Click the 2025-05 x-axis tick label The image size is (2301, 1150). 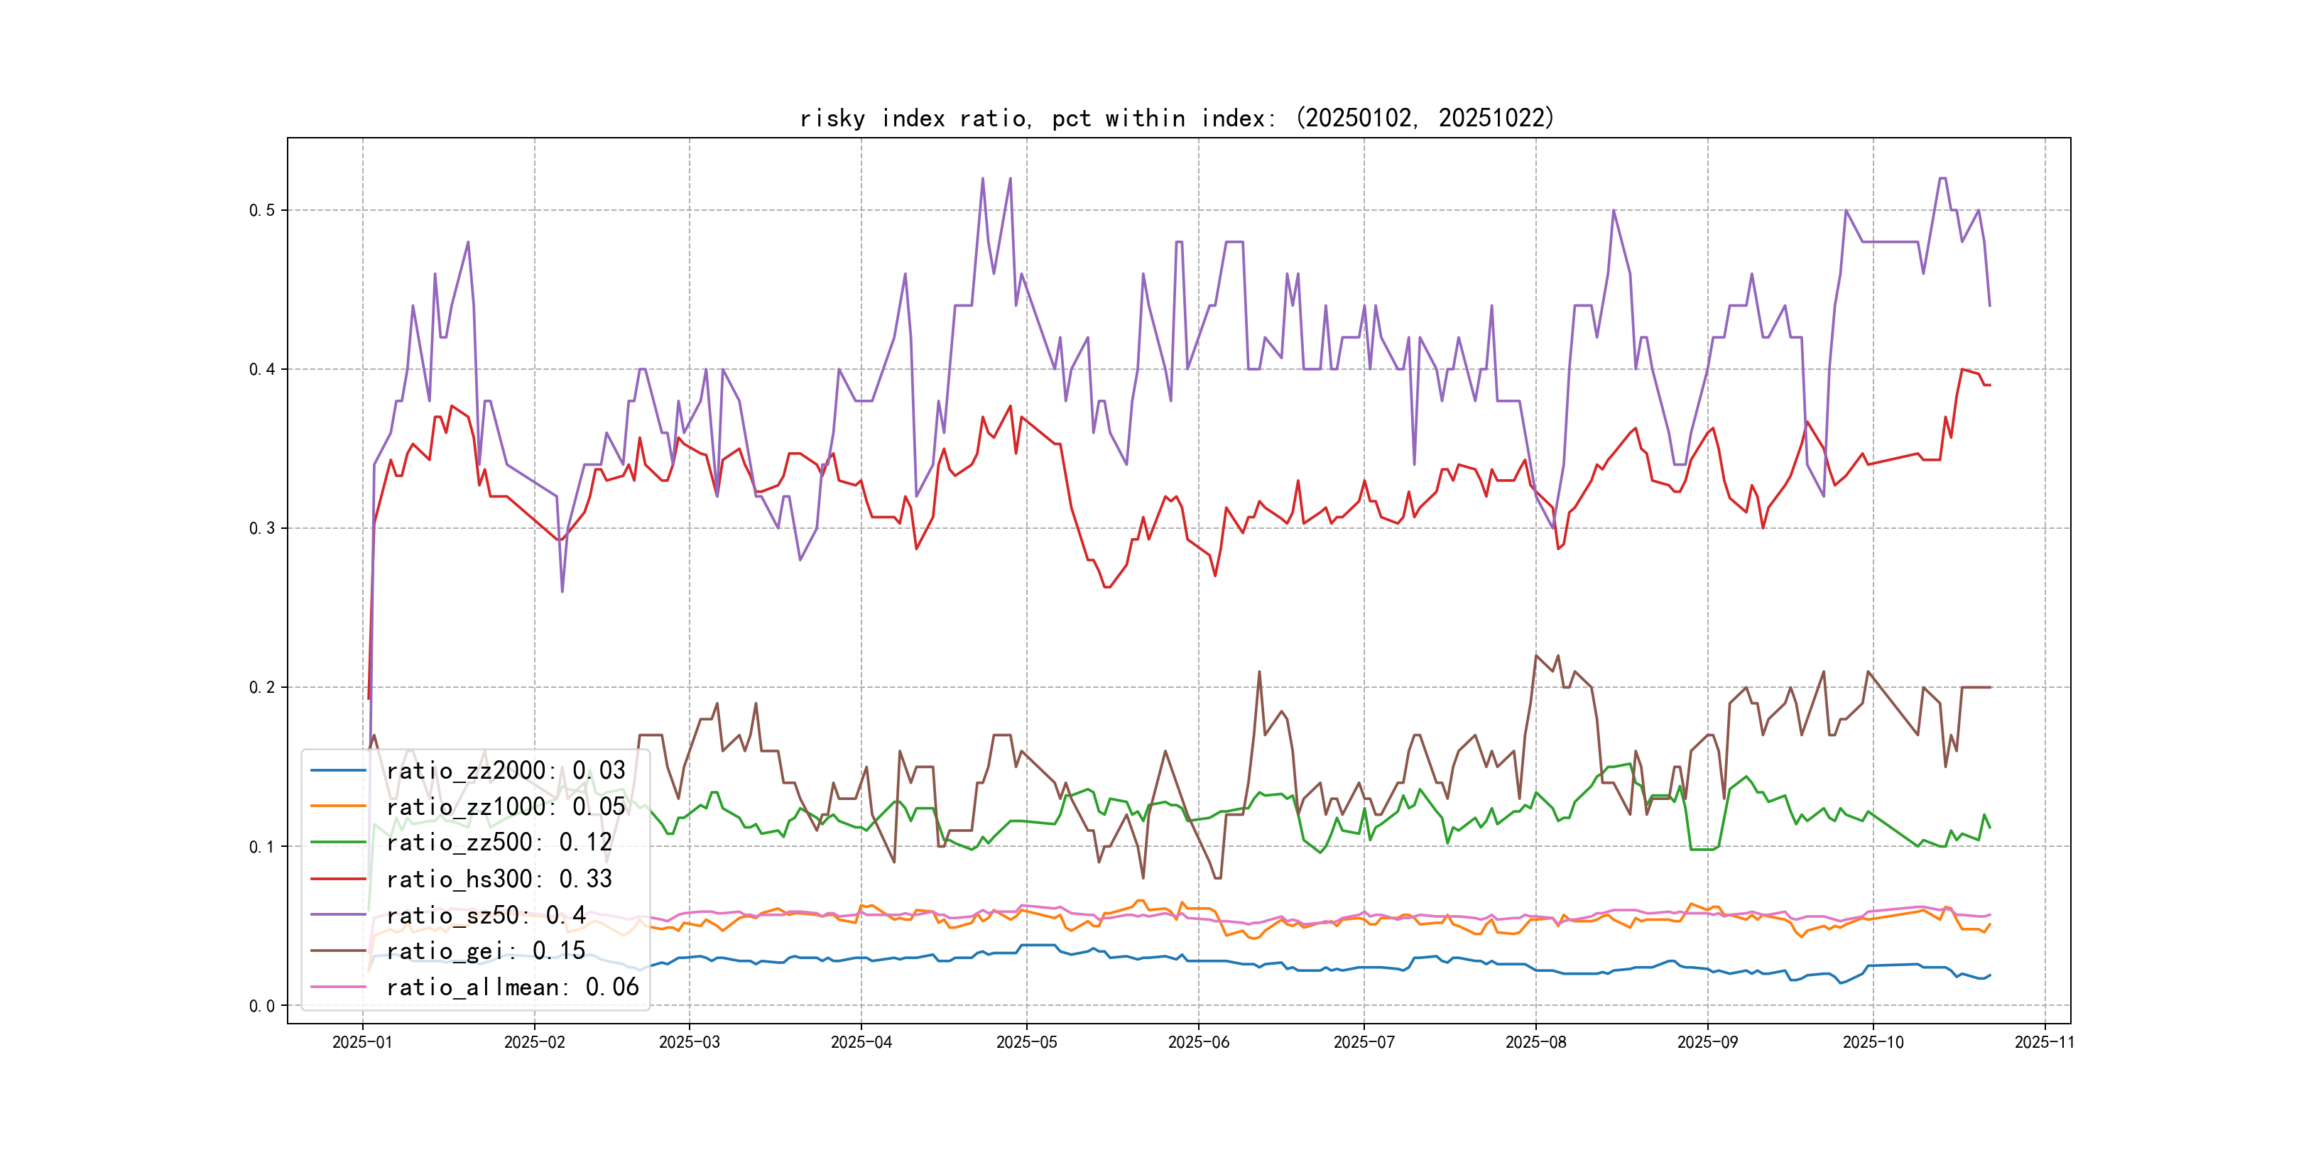click(x=1026, y=1042)
